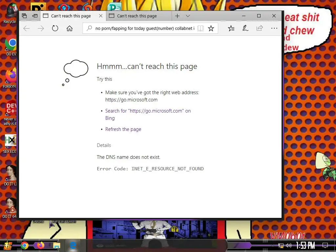The image size is (336, 252).
Task: Click the Refresh the page link
Action: click(123, 129)
